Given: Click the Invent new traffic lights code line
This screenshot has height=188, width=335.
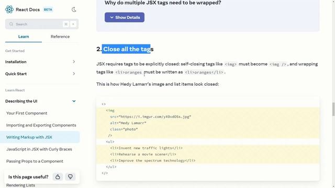Looking at the screenshot, I should pos(147,148).
